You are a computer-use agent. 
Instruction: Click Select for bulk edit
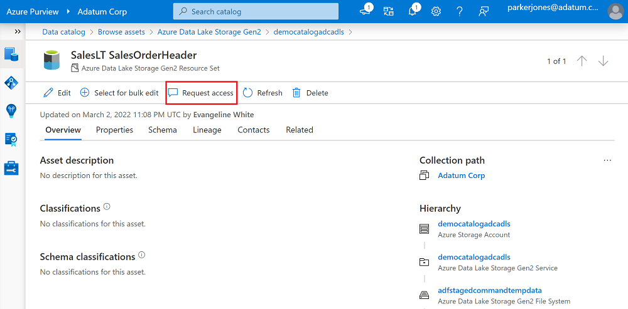click(119, 93)
